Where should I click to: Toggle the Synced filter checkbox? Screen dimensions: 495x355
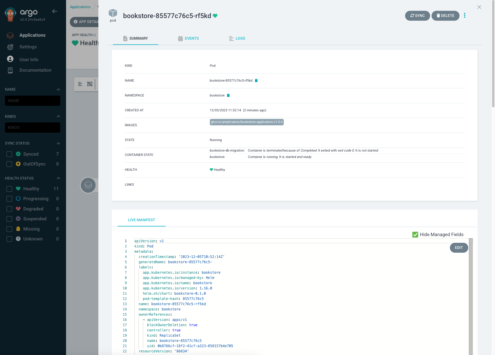pyautogui.click(x=9, y=154)
